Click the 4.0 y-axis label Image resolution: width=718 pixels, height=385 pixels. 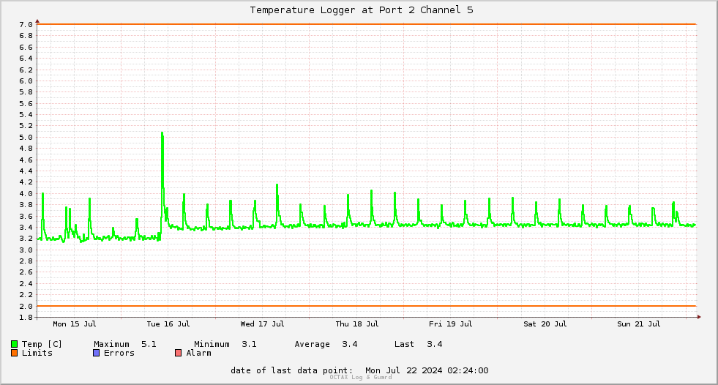point(26,194)
